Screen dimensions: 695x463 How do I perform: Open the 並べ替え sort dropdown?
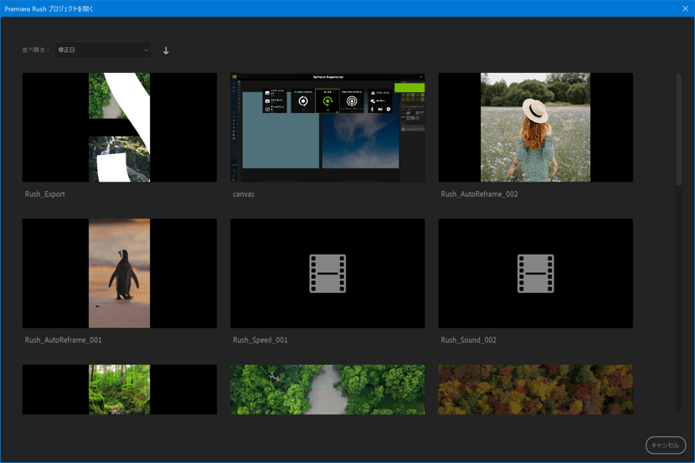pyautogui.click(x=102, y=50)
